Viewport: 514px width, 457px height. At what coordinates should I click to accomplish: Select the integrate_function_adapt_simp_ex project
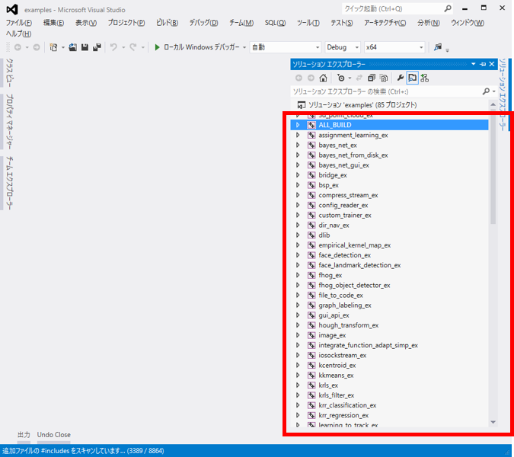click(368, 345)
